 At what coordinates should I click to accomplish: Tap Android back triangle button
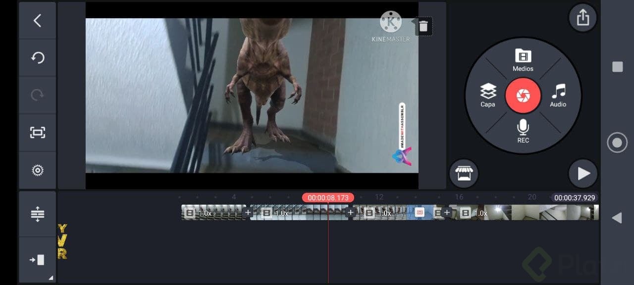617,218
